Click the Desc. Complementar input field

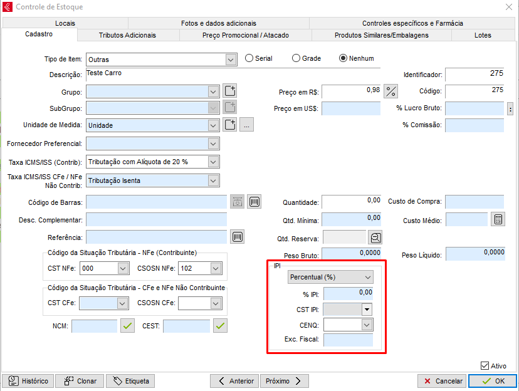[x=156, y=219]
